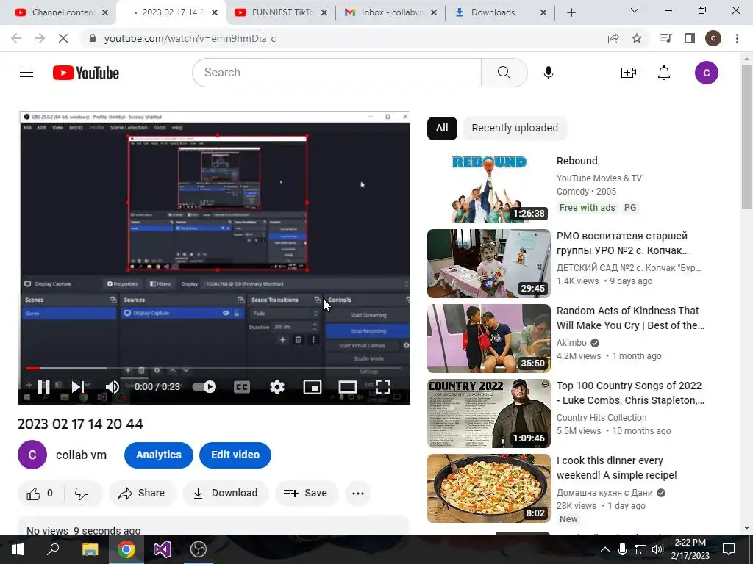Focus the YouTube search field

click(x=337, y=73)
